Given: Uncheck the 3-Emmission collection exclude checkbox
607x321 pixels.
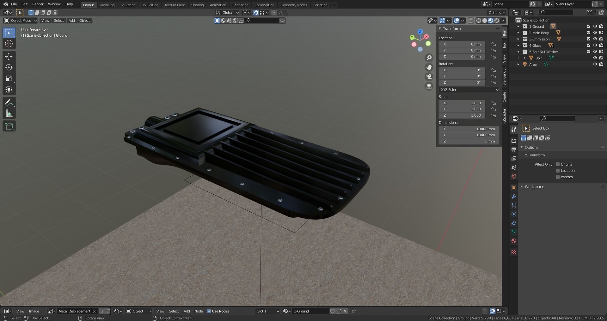Looking at the screenshot, I should (x=589, y=39).
